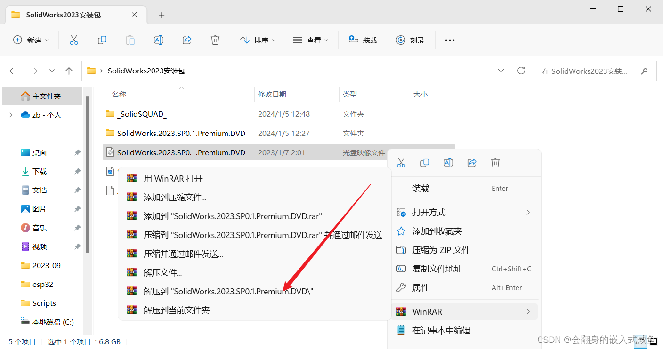Open the three-dots more options menu
This screenshot has height=349, width=663.
tap(450, 40)
